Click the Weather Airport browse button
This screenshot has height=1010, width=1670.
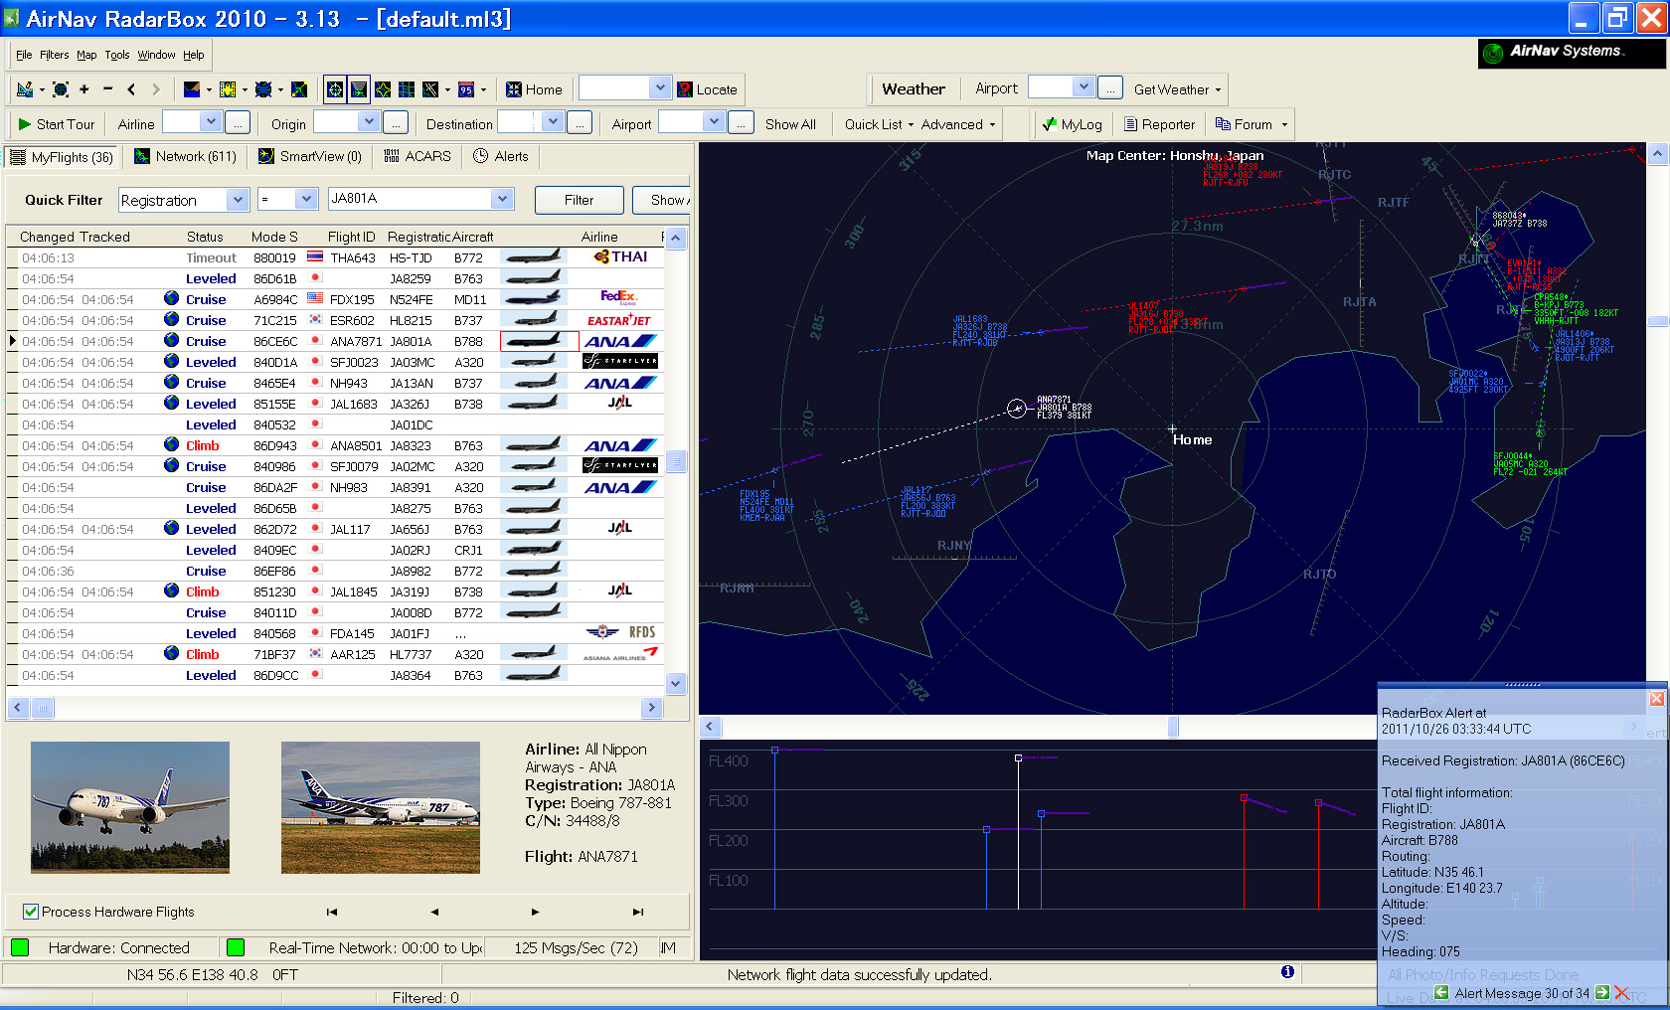coord(1110,88)
